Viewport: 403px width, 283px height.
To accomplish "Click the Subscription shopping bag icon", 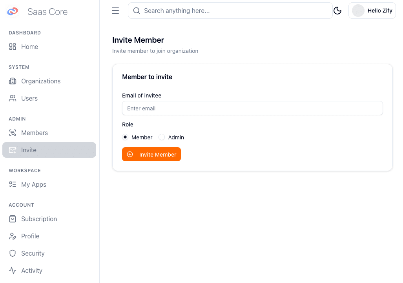I will [13, 219].
